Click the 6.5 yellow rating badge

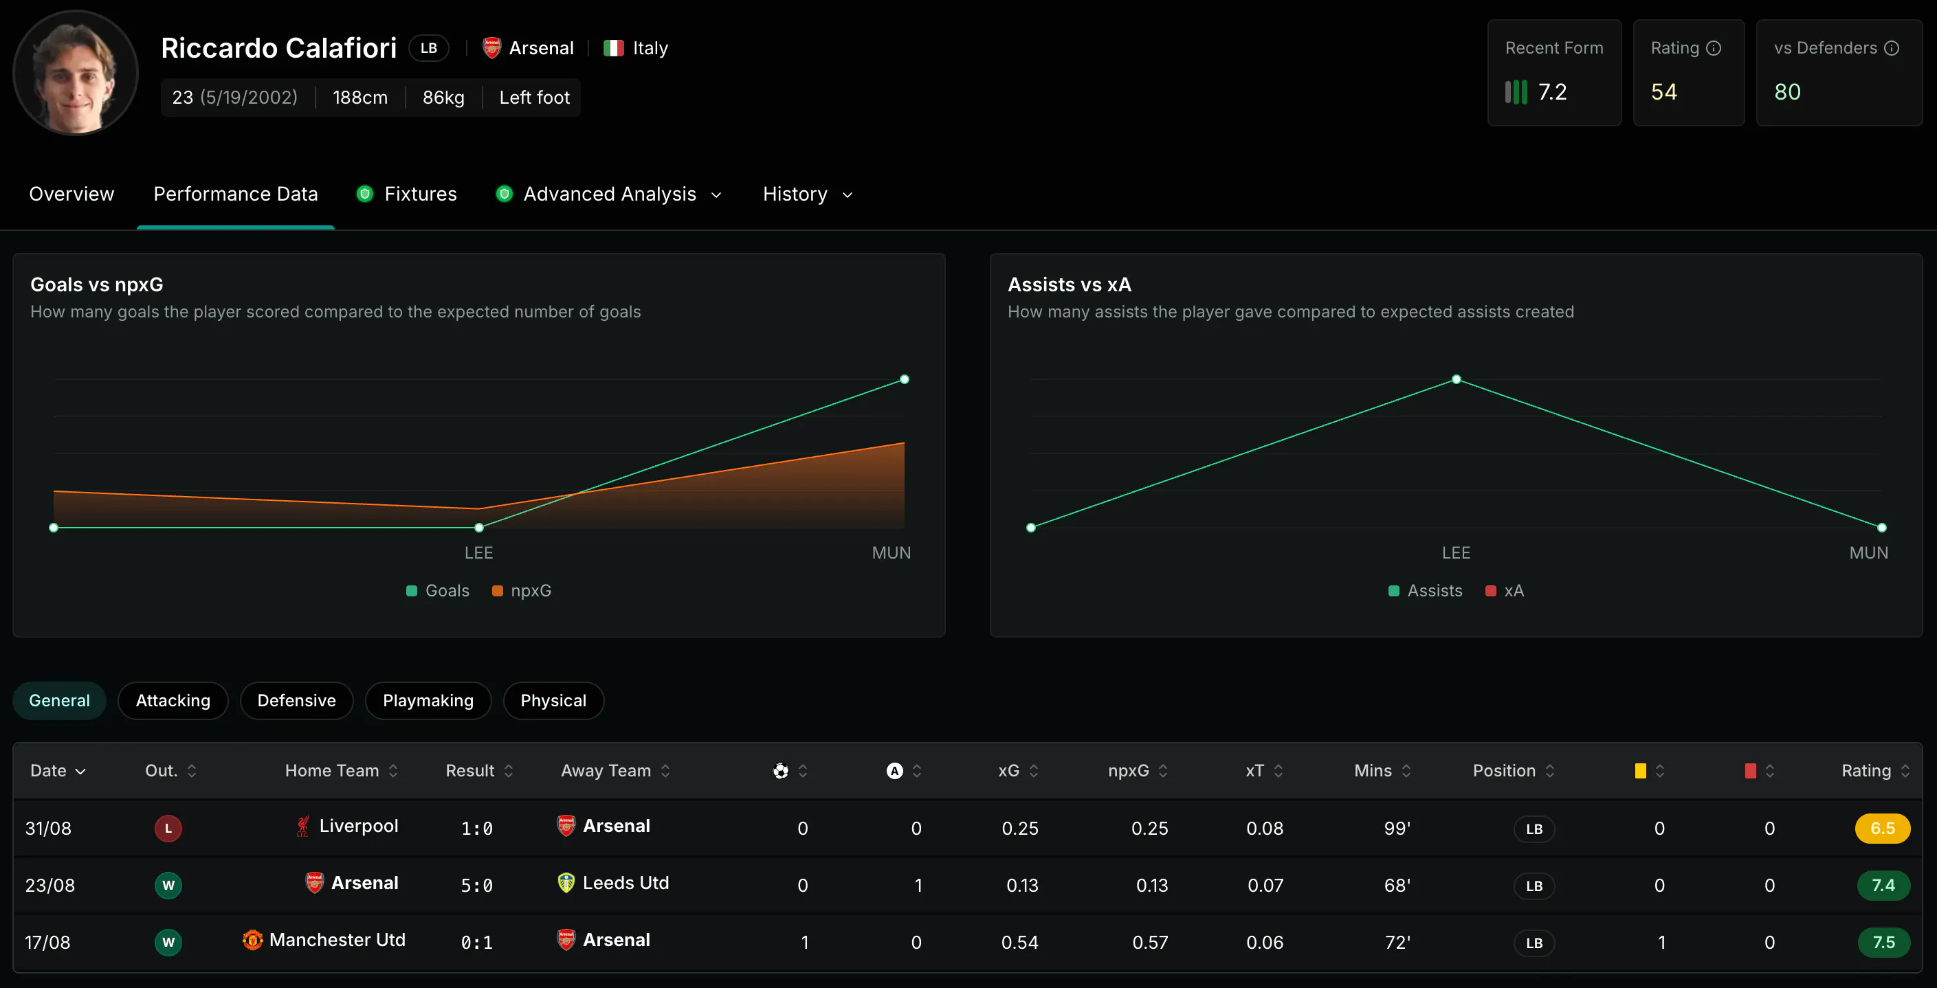[1883, 829]
